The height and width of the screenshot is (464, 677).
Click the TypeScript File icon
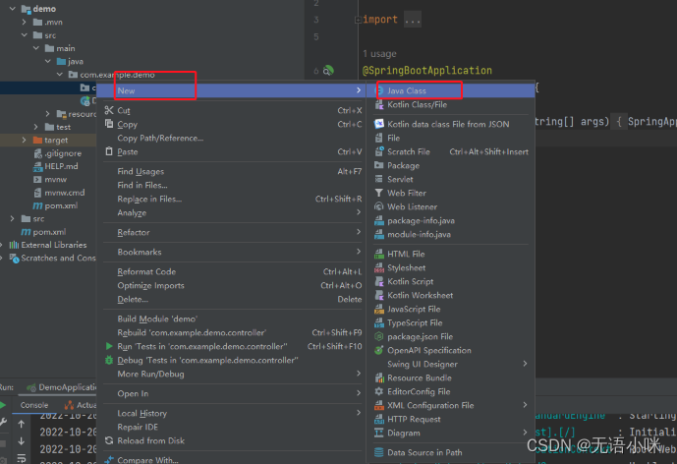[x=379, y=322]
